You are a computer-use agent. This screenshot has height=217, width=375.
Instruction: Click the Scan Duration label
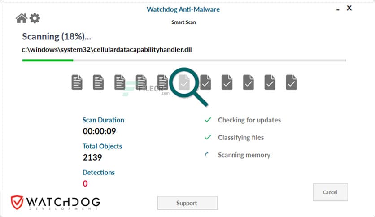tap(103, 120)
